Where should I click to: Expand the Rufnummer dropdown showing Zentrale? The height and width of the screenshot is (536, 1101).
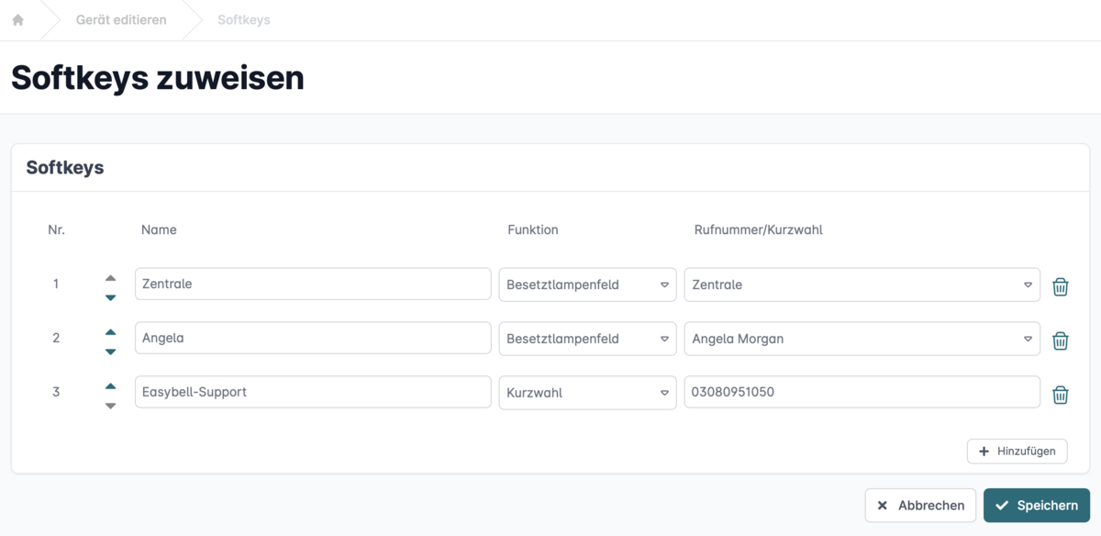click(862, 285)
